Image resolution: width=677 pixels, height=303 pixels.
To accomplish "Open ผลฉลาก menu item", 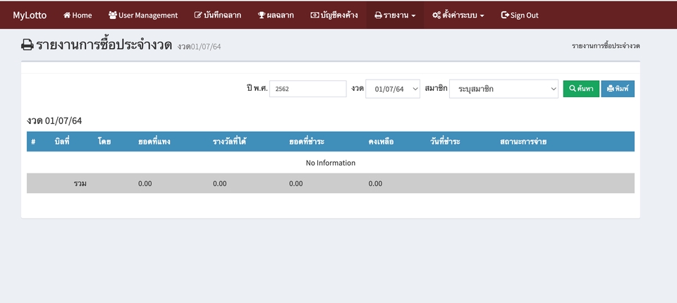I will point(276,15).
